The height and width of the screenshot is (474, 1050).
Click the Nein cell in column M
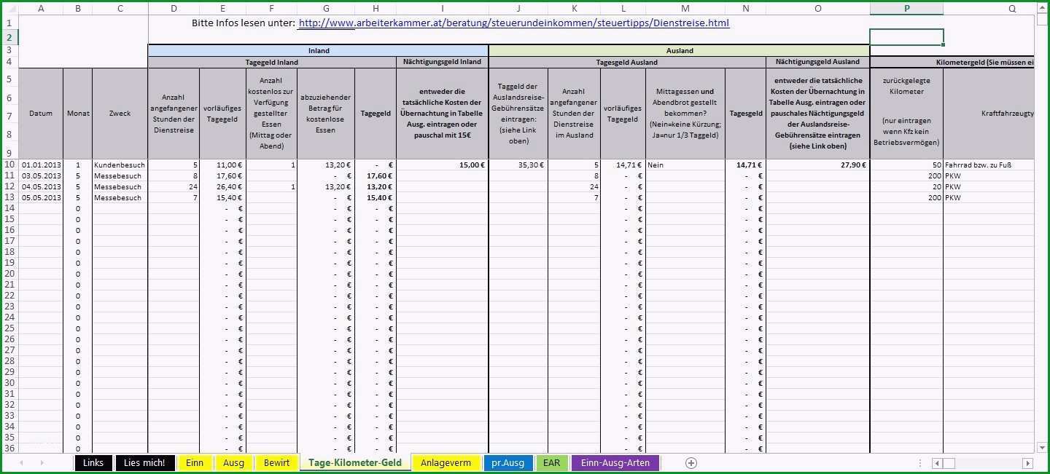[x=685, y=165]
